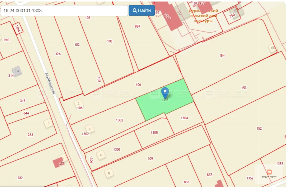This screenshot has height=187, width=286.
Task: Click parcel label 314
Action: 11,76
